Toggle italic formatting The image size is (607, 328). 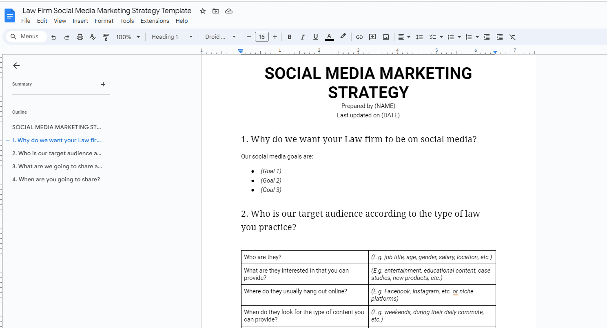tap(302, 37)
